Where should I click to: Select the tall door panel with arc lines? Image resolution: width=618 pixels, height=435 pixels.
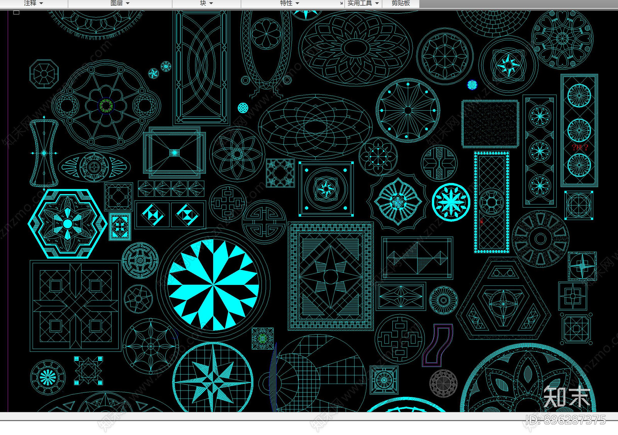(x=201, y=67)
